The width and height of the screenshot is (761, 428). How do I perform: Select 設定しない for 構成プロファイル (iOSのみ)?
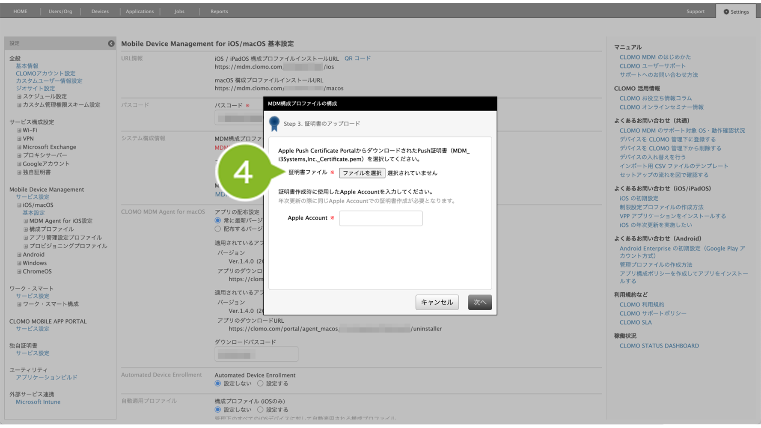tap(218, 410)
